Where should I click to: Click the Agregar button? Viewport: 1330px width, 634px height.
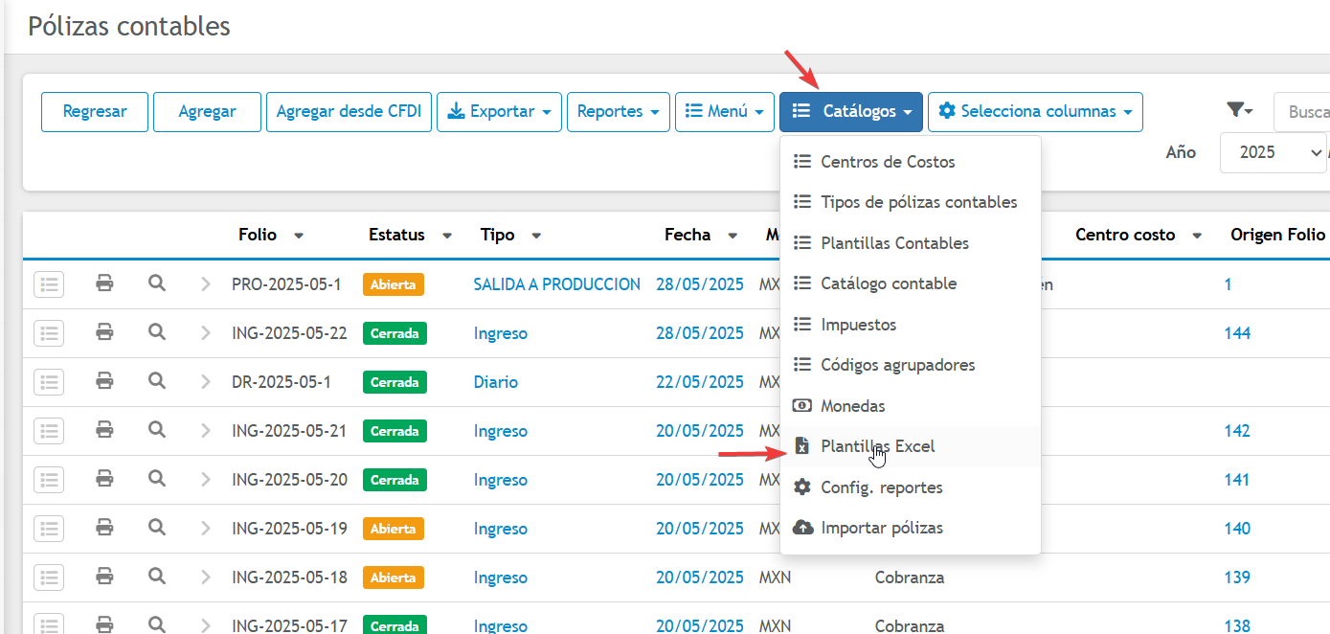point(207,111)
